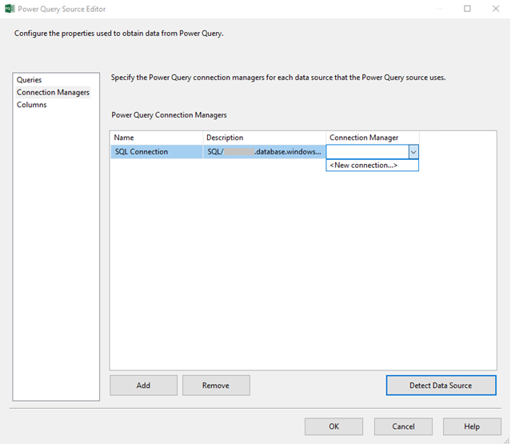This screenshot has width=511, height=444.
Task: Click the Power Query app icon in title bar
Action: (10, 9)
